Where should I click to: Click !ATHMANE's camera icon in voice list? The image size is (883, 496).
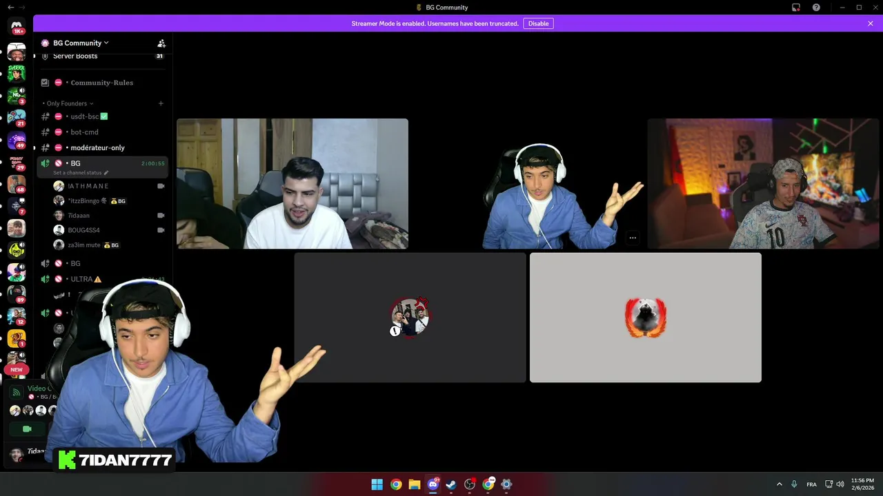161,186
